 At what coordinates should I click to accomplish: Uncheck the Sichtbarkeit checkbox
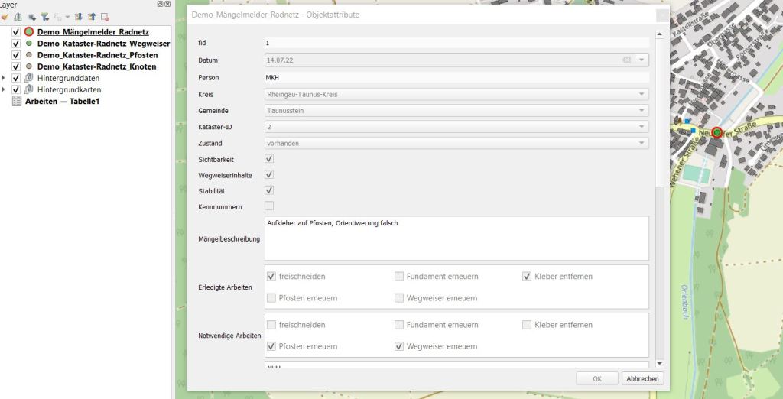point(269,159)
